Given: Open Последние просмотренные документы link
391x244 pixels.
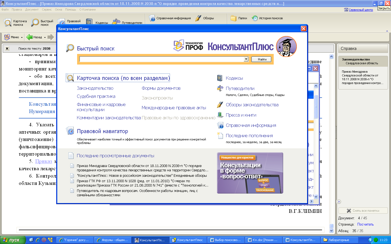Looking at the screenshot, I should (115, 156).
